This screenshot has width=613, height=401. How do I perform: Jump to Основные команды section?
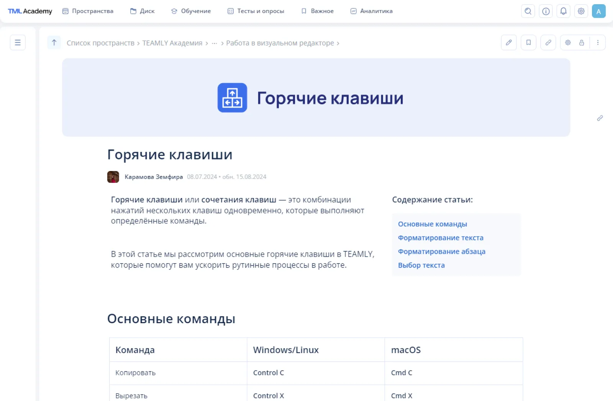[433, 224]
